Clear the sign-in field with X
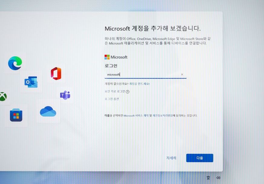The height and width of the screenshot is (184, 264). 182,74
